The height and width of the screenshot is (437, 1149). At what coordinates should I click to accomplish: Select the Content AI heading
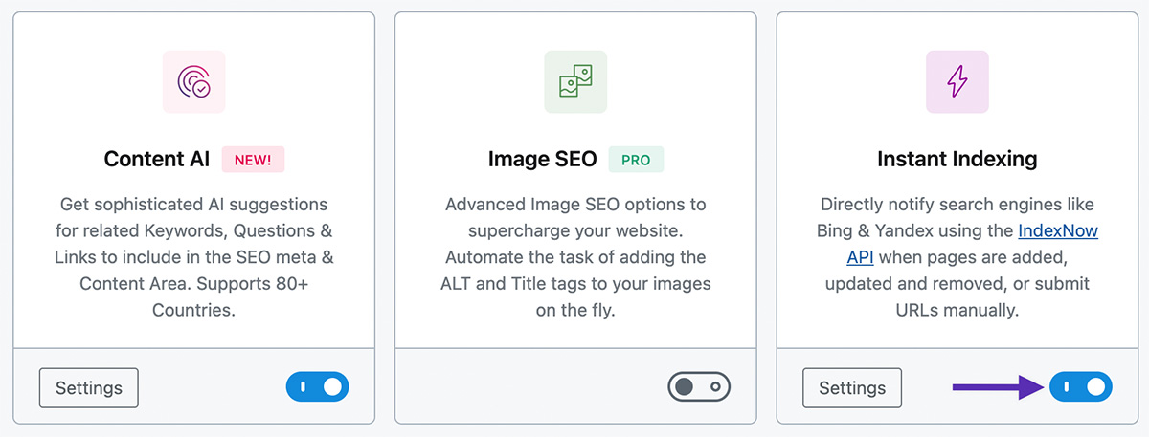[x=157, y=160]
